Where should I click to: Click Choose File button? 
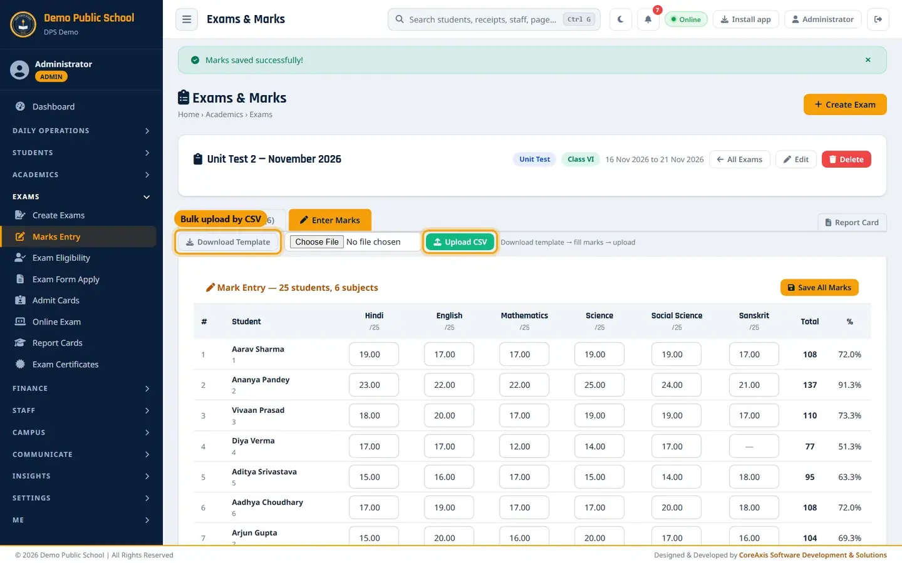click(317, 242)
